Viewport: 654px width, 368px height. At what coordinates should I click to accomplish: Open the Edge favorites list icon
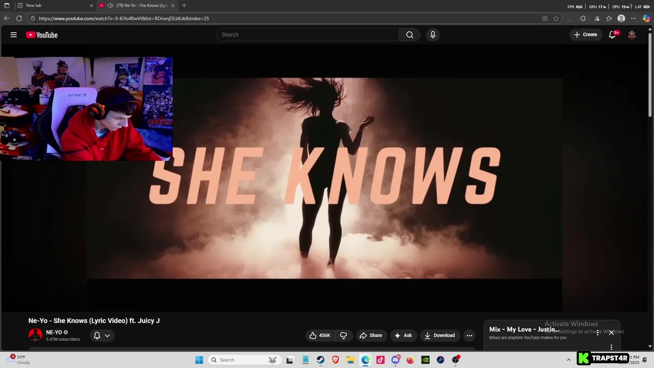[x=609, y=18]
